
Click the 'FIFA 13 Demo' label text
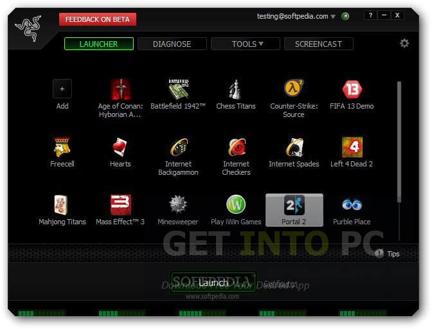coord(352,106)
